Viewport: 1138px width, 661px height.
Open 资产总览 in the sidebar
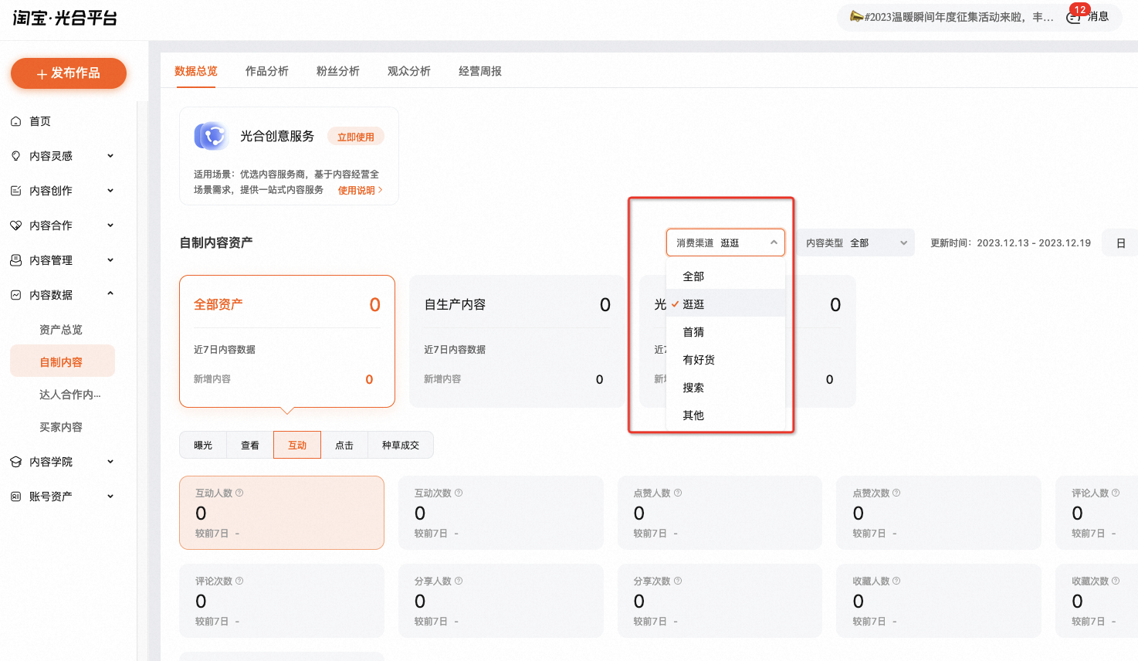coord(61,330)
